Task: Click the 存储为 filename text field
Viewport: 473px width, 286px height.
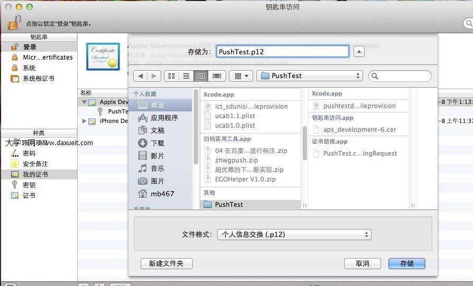Action: tap(282, 51)
